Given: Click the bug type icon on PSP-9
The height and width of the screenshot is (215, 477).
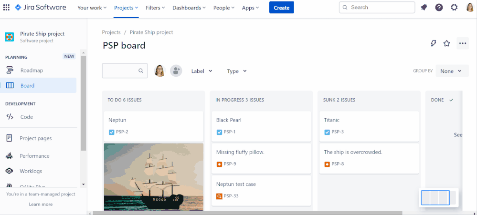Looking at the screenshot, I should click(x=219, y=164).
